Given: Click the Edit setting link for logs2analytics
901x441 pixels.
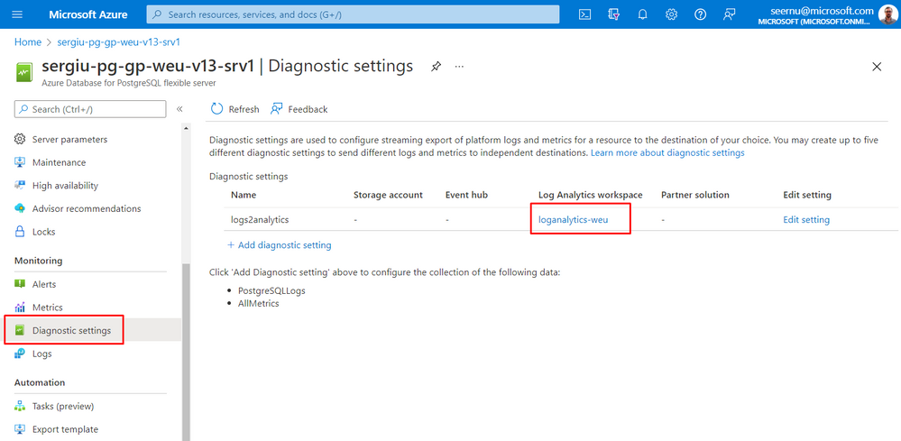Looking at the screenshot, I should click(x=806, y=219).
